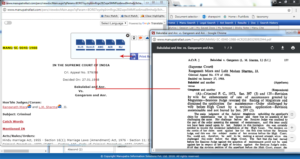
Task: Open My Saved Docs link
Action: click(x=206, y=28)
